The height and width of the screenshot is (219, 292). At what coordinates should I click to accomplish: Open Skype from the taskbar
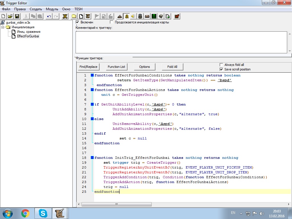coord(43,213)
